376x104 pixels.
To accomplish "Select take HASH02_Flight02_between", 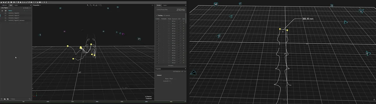I will [x=17, y=20].
